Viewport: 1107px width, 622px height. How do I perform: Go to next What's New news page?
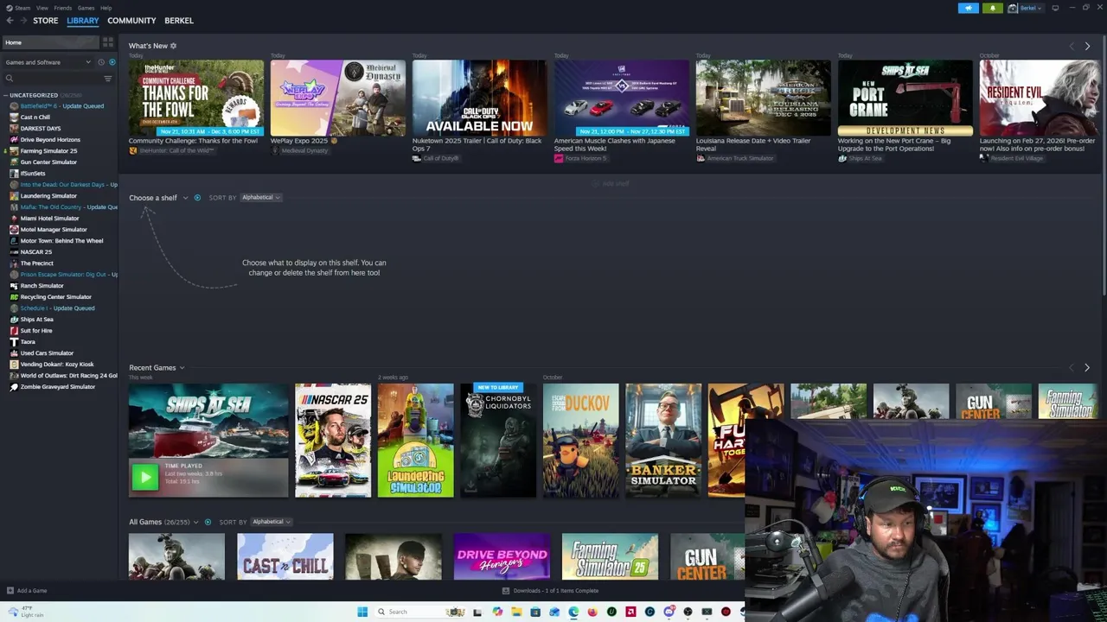(1087, 46)
